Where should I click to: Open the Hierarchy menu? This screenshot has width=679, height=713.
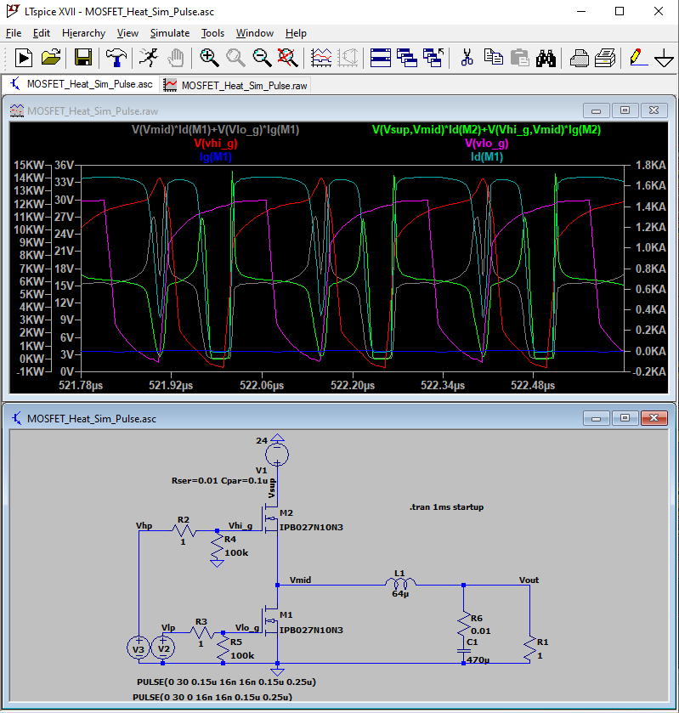click(83, 33)
